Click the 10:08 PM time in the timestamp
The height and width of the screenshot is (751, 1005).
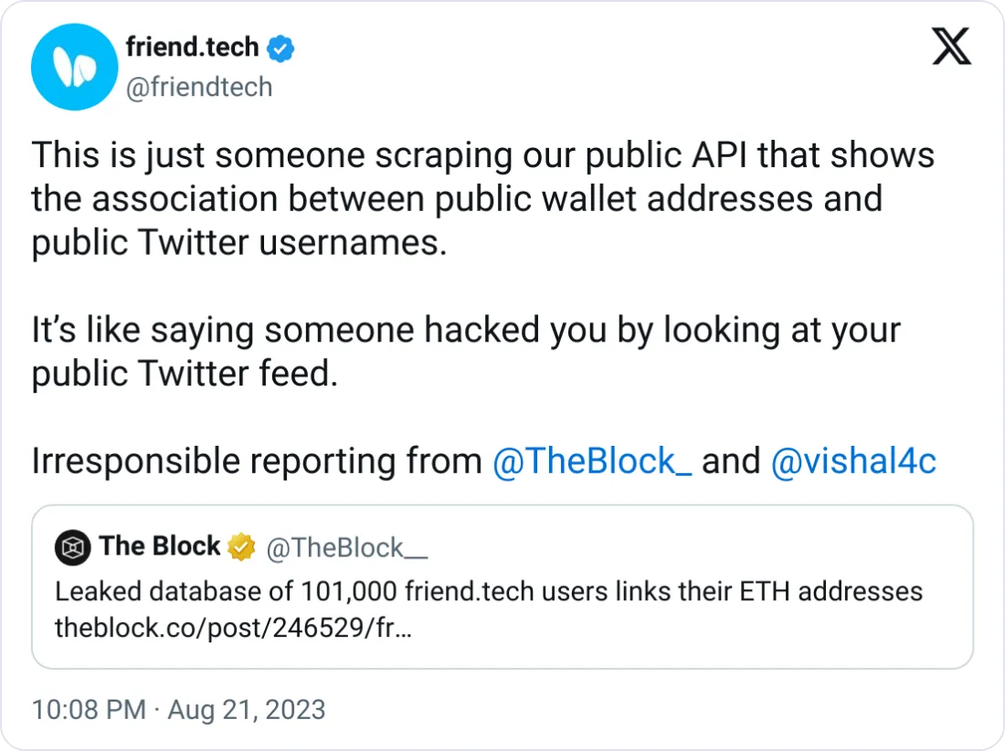coord(89,710)
